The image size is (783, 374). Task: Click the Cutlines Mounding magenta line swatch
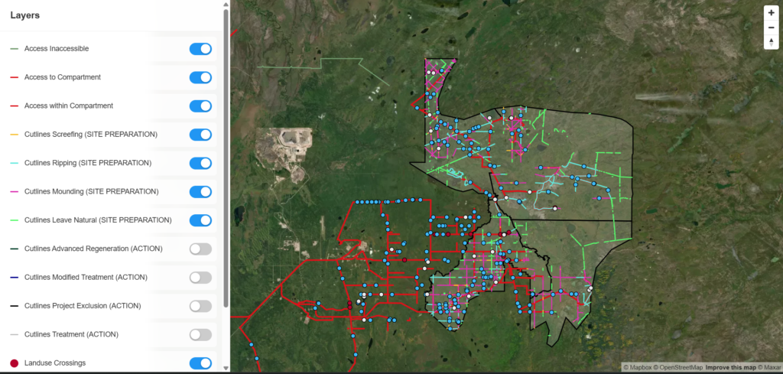click(14, 192)
